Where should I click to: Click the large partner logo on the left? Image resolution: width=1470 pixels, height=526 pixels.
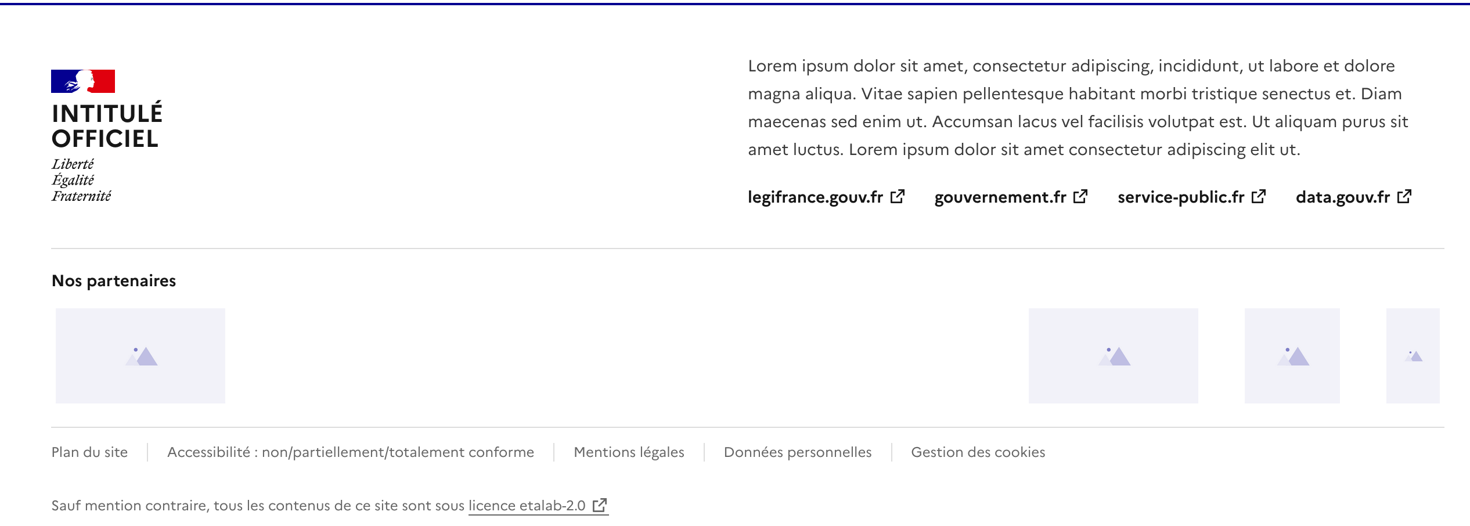pos(140,356)
